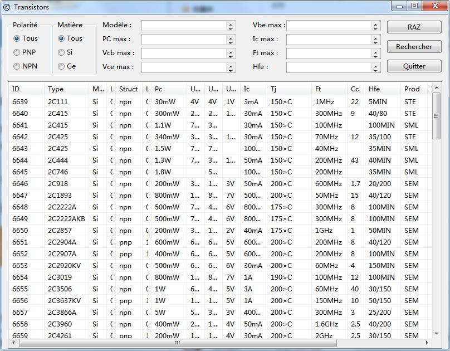450x351 pixels.
Task: Click the Quitter button
Action: click(414, 66)
